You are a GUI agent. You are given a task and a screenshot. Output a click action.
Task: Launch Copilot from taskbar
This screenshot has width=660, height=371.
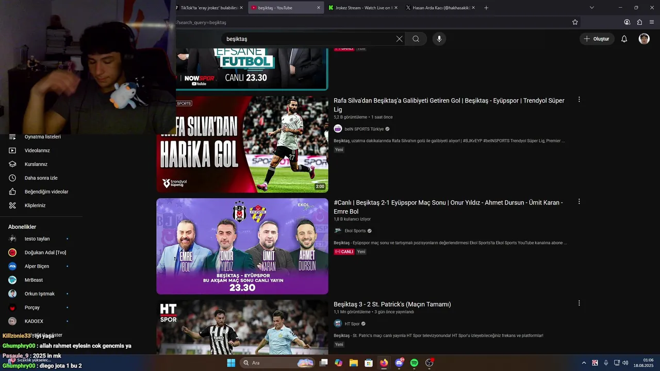click(338, 363)
